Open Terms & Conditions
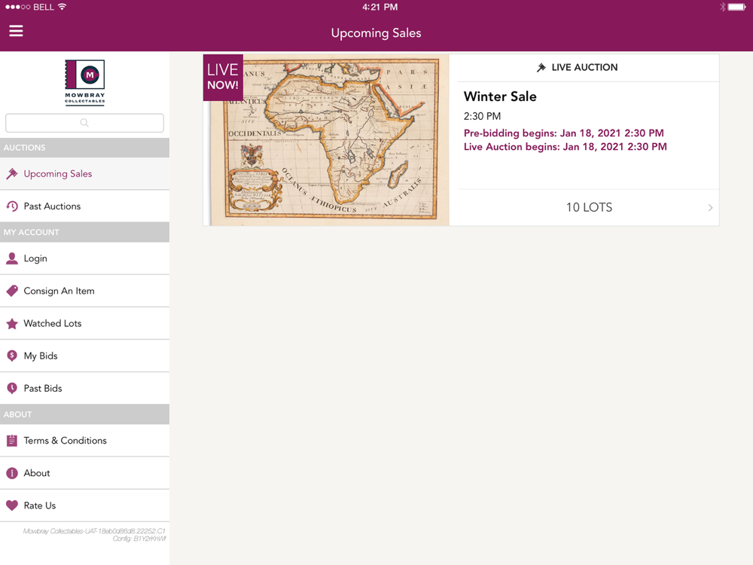The width and height of the screenshot is (753, 565). tap(84, 441)
